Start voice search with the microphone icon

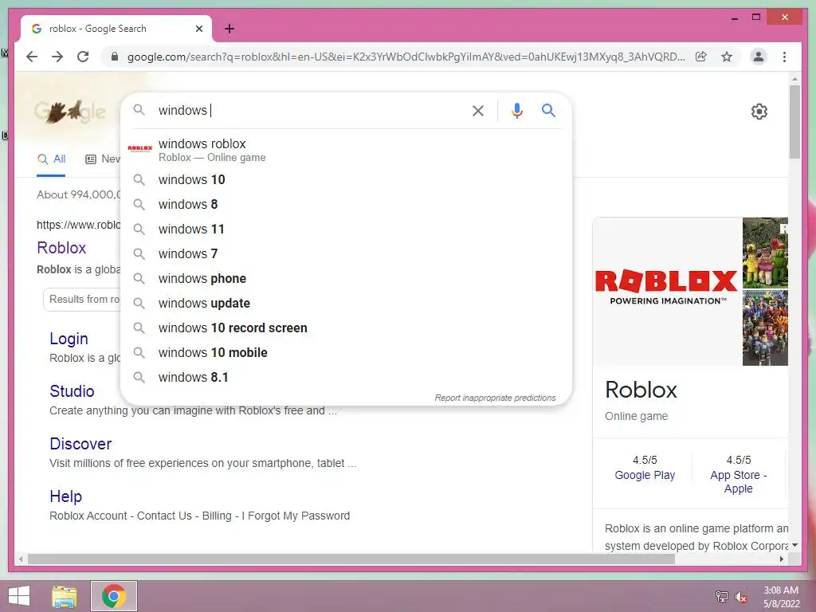click(x=516, y=110)
